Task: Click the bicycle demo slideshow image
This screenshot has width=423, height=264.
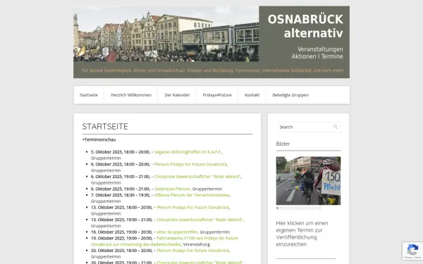Action: (x=308, y=180)
